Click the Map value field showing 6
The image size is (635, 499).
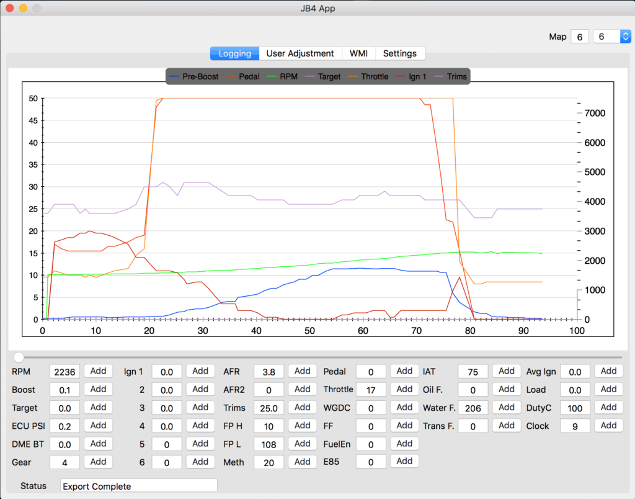pyautogui.click(x=580, y=37)
